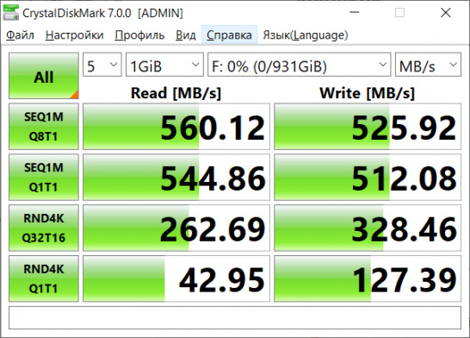The height and width of the screenshot is (338, 470).
Task: Click the CrystalDiskMark app icon in title bar
Action: tap(11, 13)
